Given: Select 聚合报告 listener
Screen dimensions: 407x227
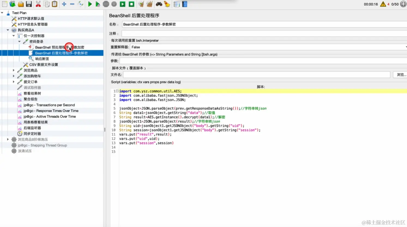Looking at the screenshot, I should 31,99.
